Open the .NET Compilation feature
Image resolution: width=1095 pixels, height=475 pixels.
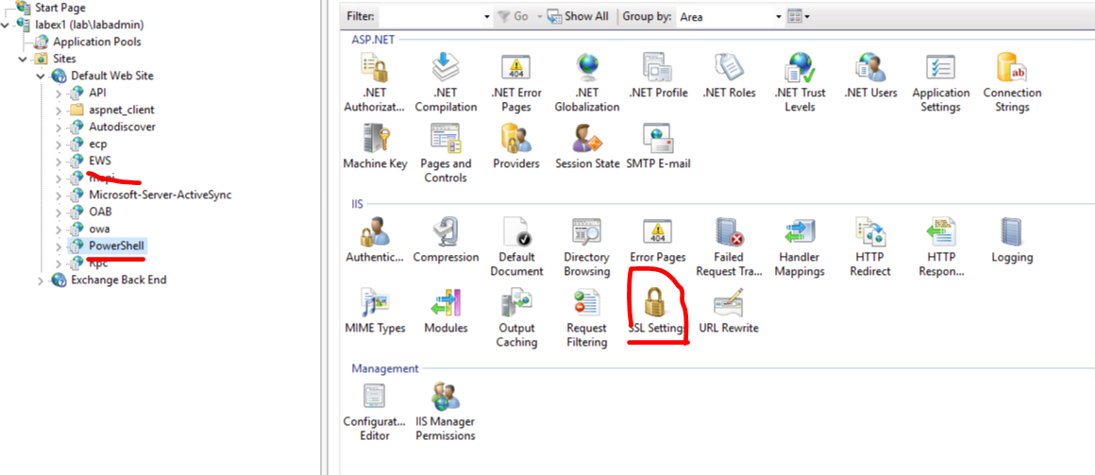[446, 83]
